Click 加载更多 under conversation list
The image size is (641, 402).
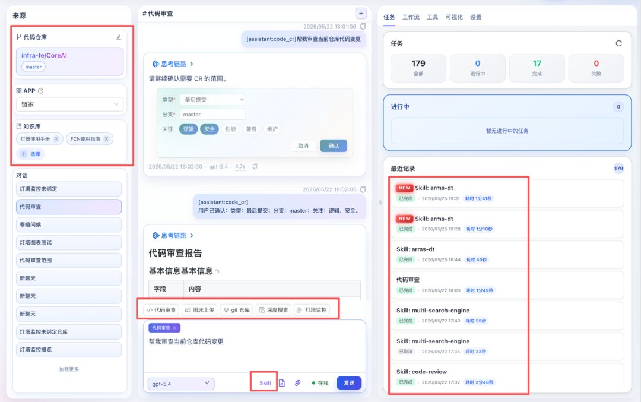pyautogui.click(x=69, y=369)
